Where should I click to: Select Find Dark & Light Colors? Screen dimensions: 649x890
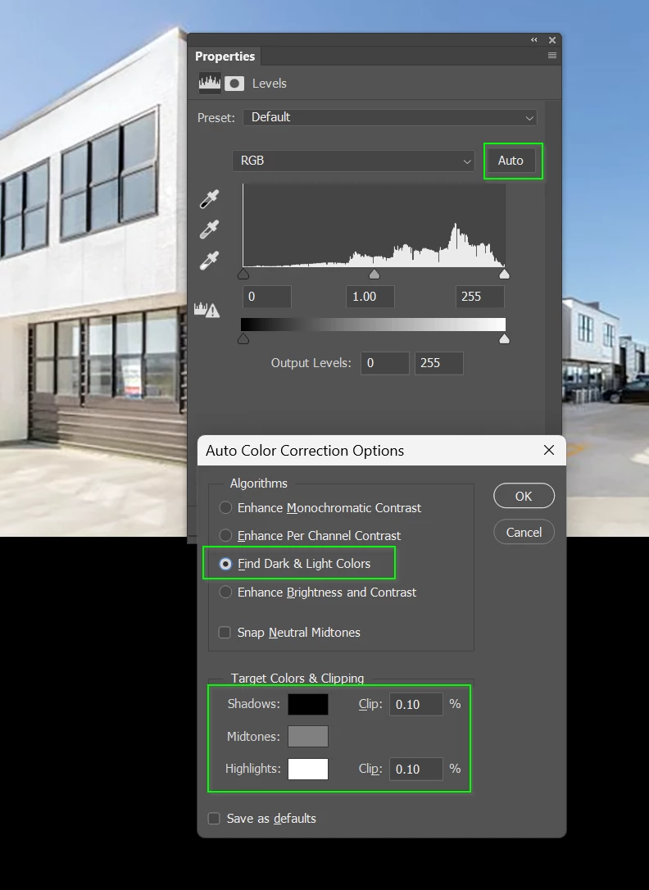pyautogui.click(x=295, y=564)
